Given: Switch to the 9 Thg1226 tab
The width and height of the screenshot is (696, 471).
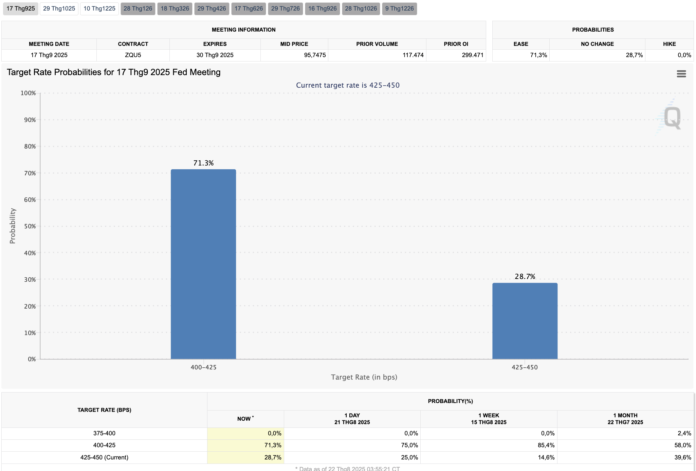Looking at the screenshot, I should point(400,8).
